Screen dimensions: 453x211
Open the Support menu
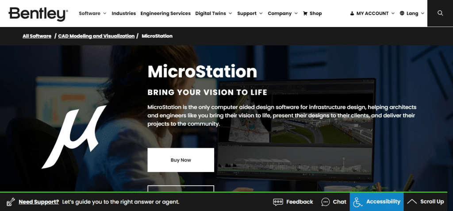pos(247,13)
